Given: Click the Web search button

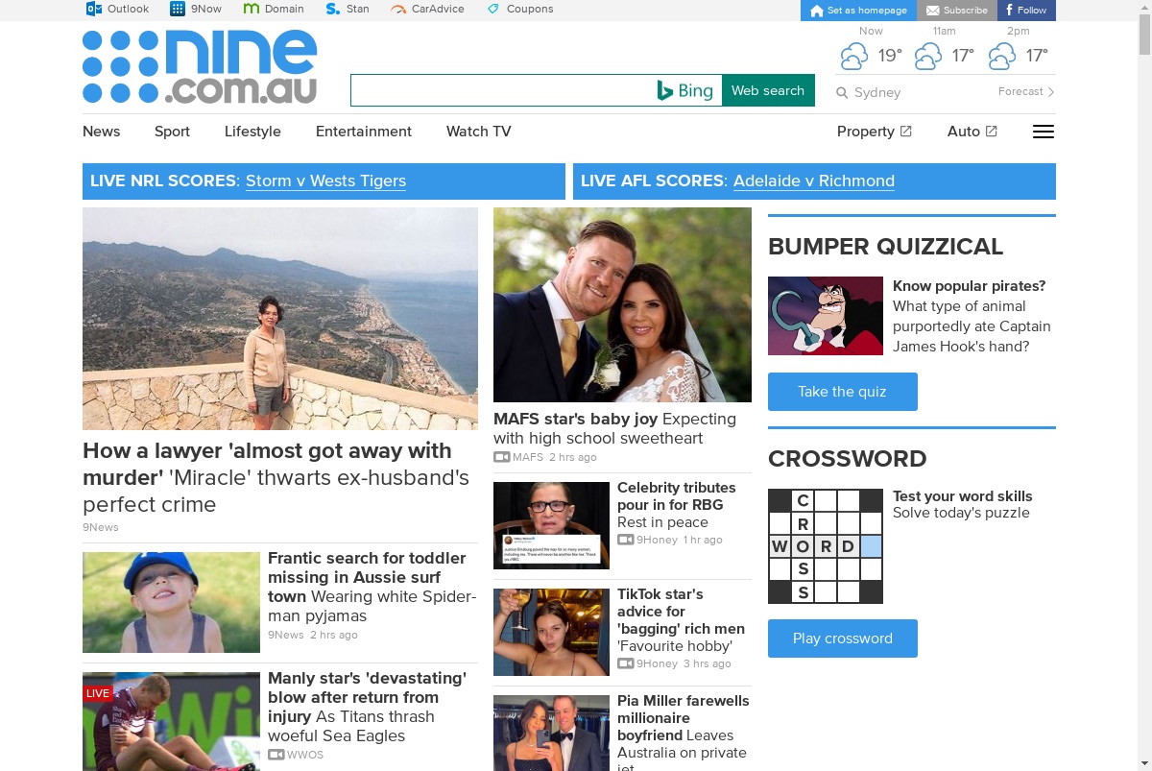Looking at the screenshot, I should point(768,90).
